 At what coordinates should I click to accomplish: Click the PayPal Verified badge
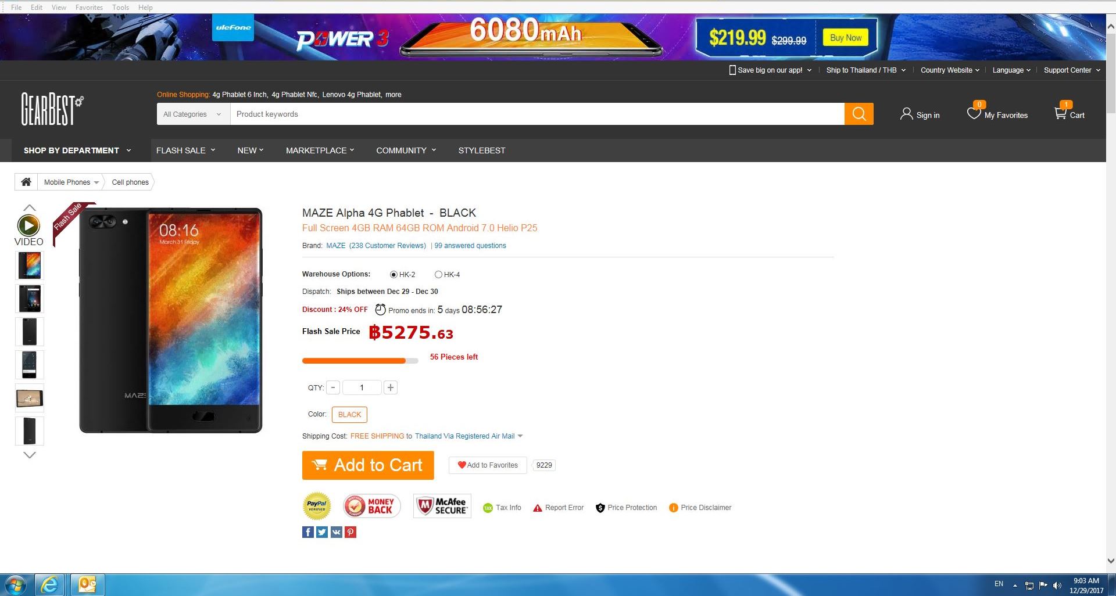coord(317,506)
